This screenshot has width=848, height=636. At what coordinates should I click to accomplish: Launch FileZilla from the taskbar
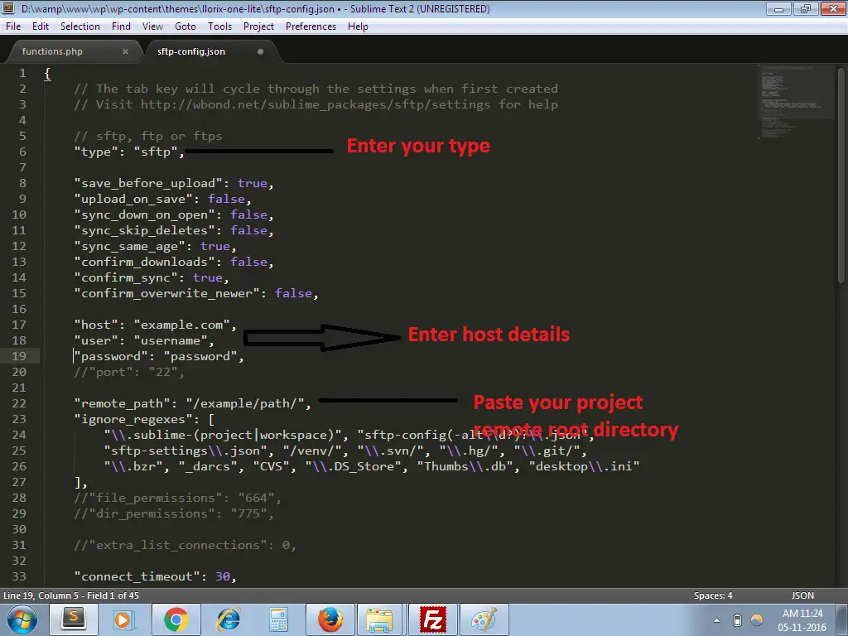(432, 619)
